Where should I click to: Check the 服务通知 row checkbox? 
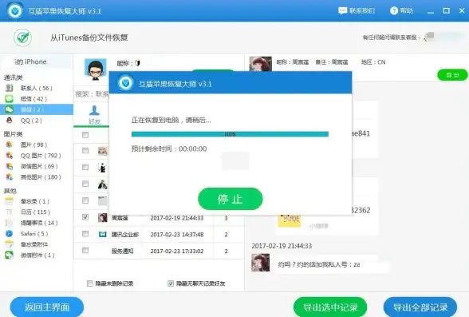[x=85, y=250]
